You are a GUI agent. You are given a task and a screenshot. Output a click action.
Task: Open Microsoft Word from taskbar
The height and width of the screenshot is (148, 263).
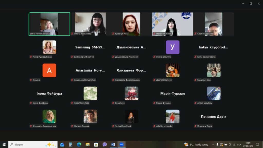113,144
